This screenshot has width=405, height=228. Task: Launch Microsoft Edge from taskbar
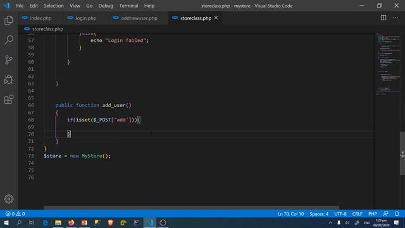click(45, 223)
